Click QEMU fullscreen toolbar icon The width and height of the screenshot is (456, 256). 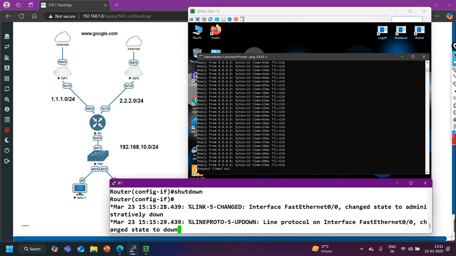(197, 19)
